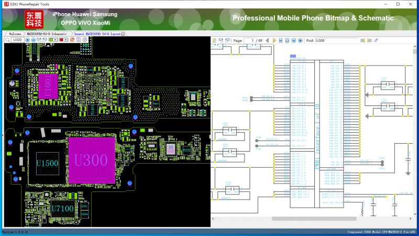This screenshot has width=419, height=236.
Task: Click the DZKJ red logo in banner
Action: [x=34, y=19]
